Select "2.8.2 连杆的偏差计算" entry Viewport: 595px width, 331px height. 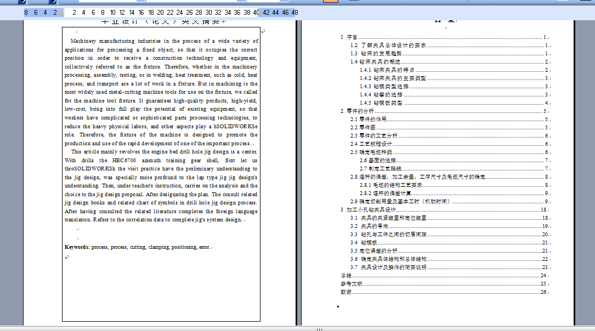pyautogui.click(x=454, y=193)
